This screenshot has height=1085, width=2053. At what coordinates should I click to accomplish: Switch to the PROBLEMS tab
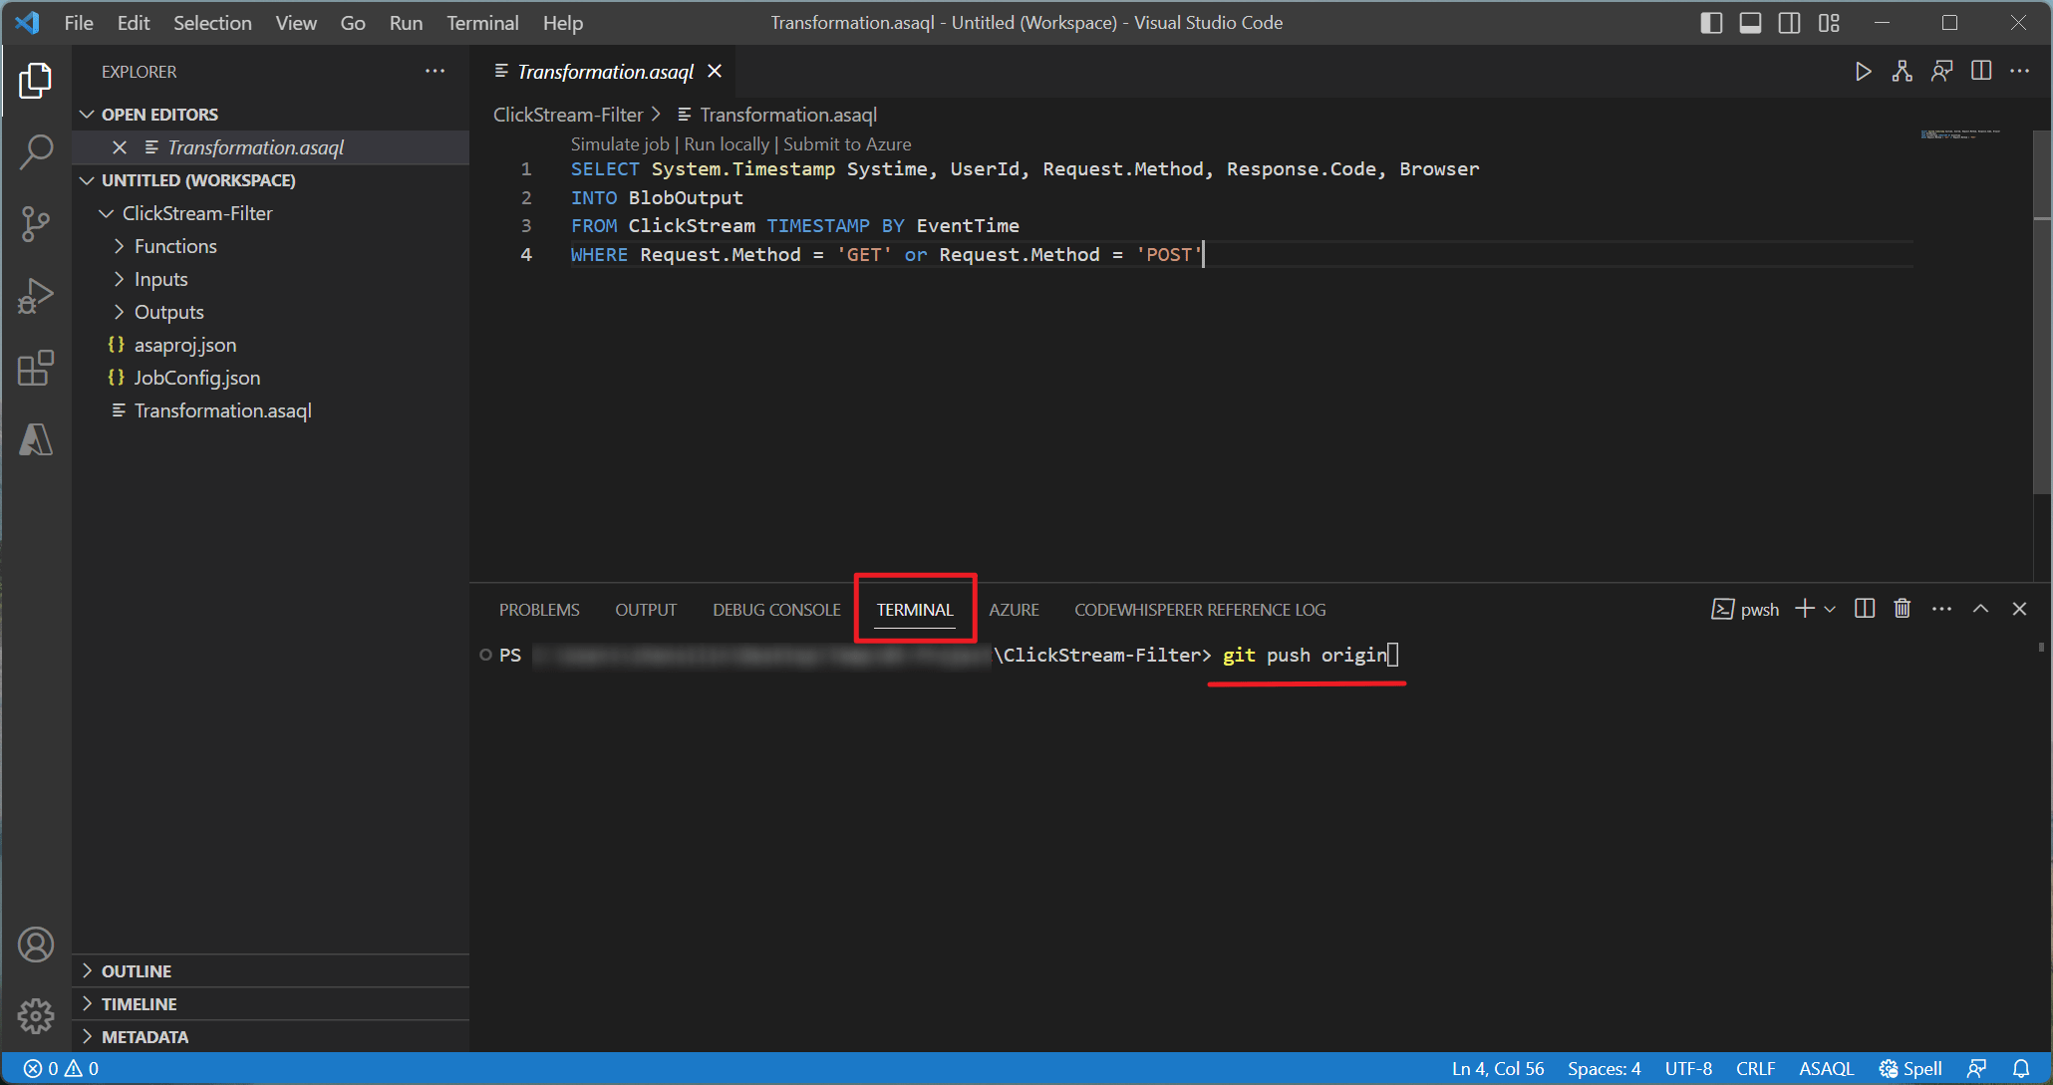click(539, 610)
